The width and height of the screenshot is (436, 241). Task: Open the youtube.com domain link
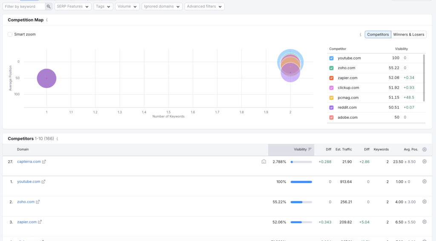click(x=29, y=182)
